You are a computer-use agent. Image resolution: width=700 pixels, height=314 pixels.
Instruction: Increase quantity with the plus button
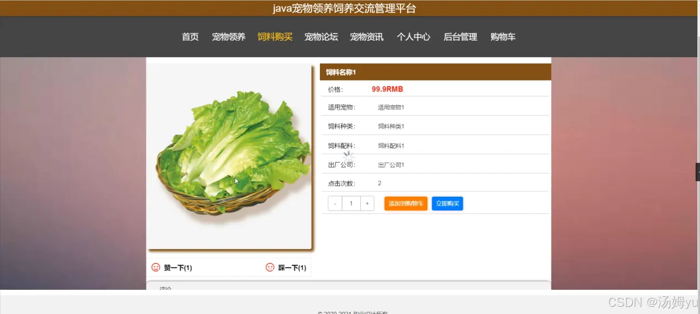[x=367, y=203]
